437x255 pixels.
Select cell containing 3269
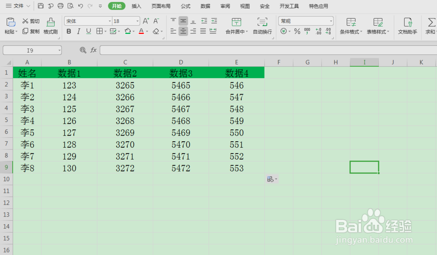coord(125,133)
